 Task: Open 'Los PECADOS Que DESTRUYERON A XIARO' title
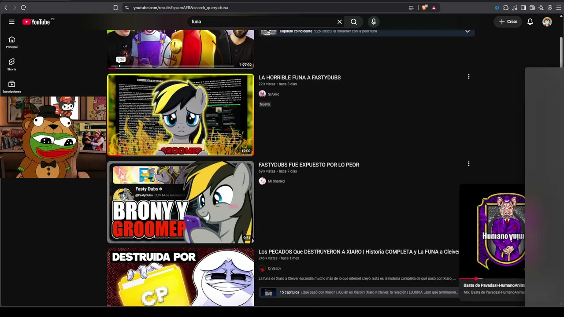point(359,252)
